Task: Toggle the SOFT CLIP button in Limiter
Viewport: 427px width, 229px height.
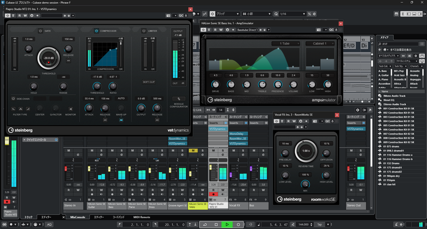Action: tap(149, 82)
